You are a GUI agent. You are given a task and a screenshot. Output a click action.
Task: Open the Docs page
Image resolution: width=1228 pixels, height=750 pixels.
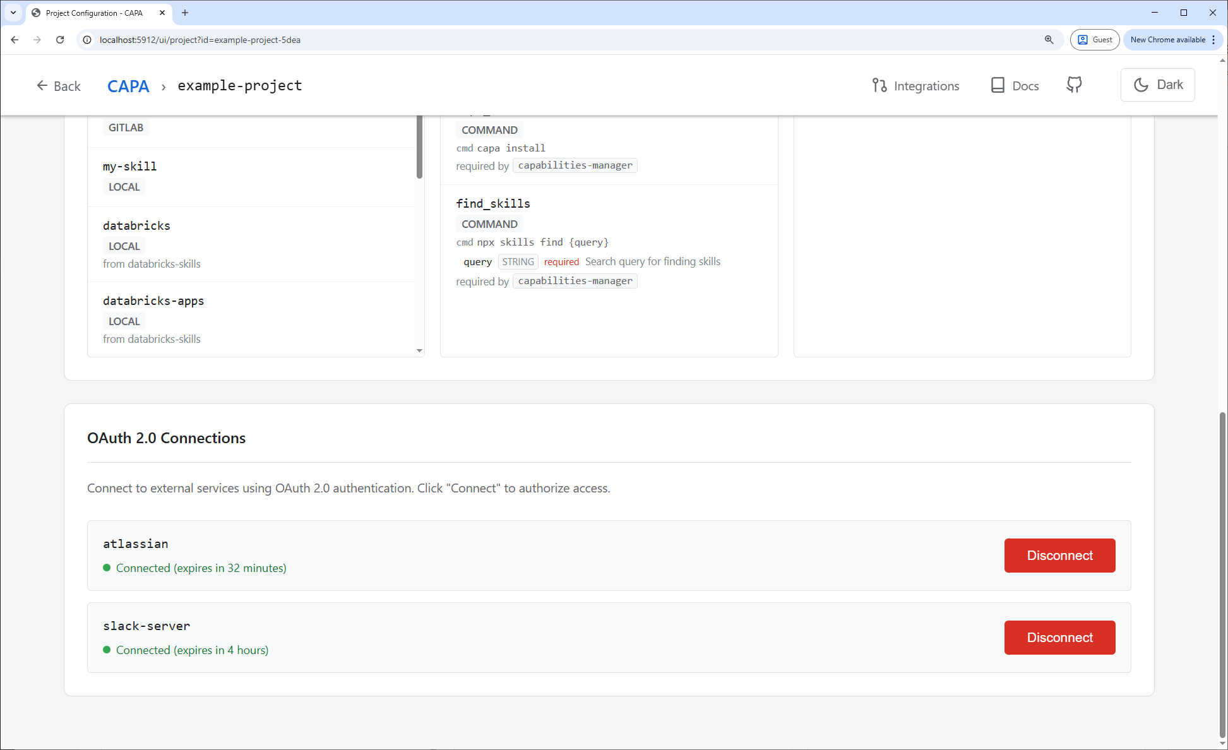pyautogui.click(x=1015, y=86)
